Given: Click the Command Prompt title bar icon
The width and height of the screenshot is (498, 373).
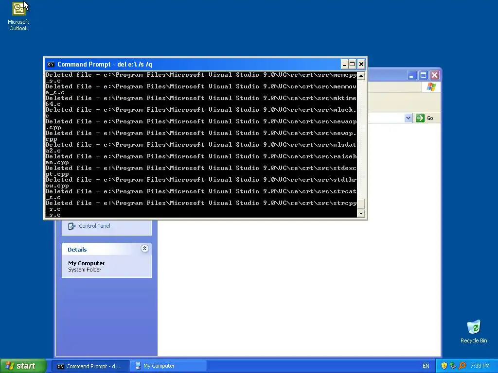Looking at the screenshot, I should pos(51,65).
